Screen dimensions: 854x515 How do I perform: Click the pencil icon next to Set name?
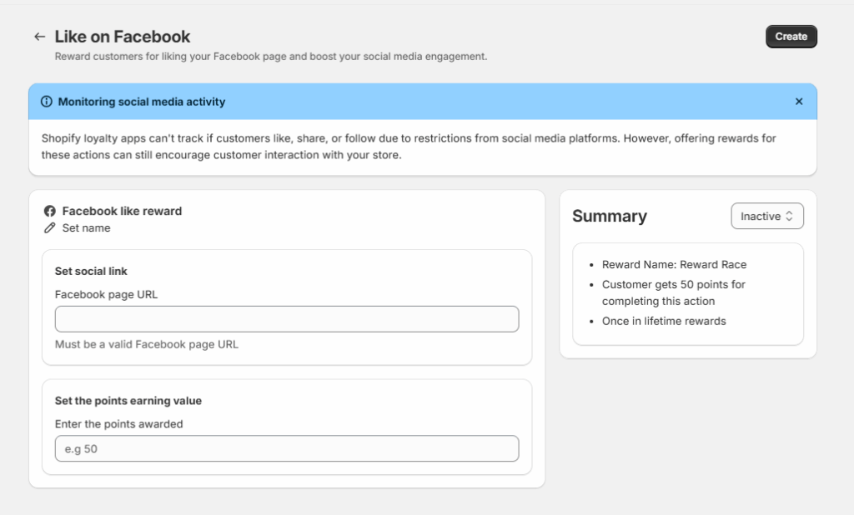pos(49,228)
